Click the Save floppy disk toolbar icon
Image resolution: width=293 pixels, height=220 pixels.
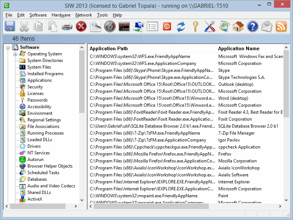click(x=10, y=26)
